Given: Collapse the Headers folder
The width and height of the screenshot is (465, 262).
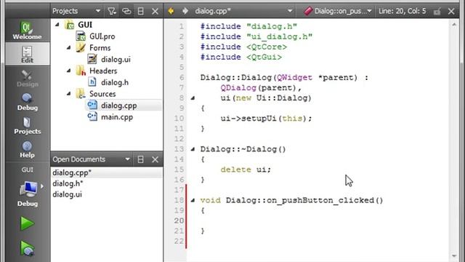Looking at the screenshot, I should click(69, 71).
